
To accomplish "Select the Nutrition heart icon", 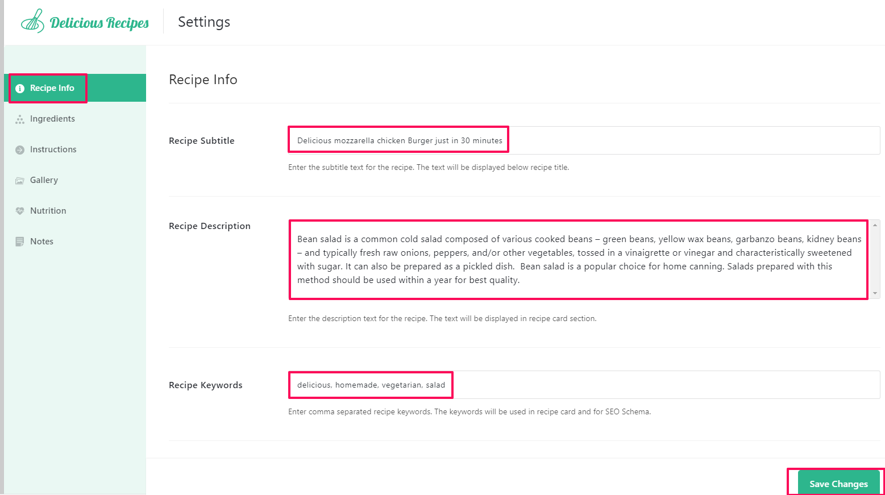I will [20, 210].
